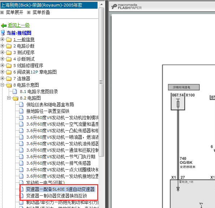Image resolution: width=215 pixels, height=208 pixels.
Task: Open the 发动机油传感器 V6 diagram
Action: 63,144
